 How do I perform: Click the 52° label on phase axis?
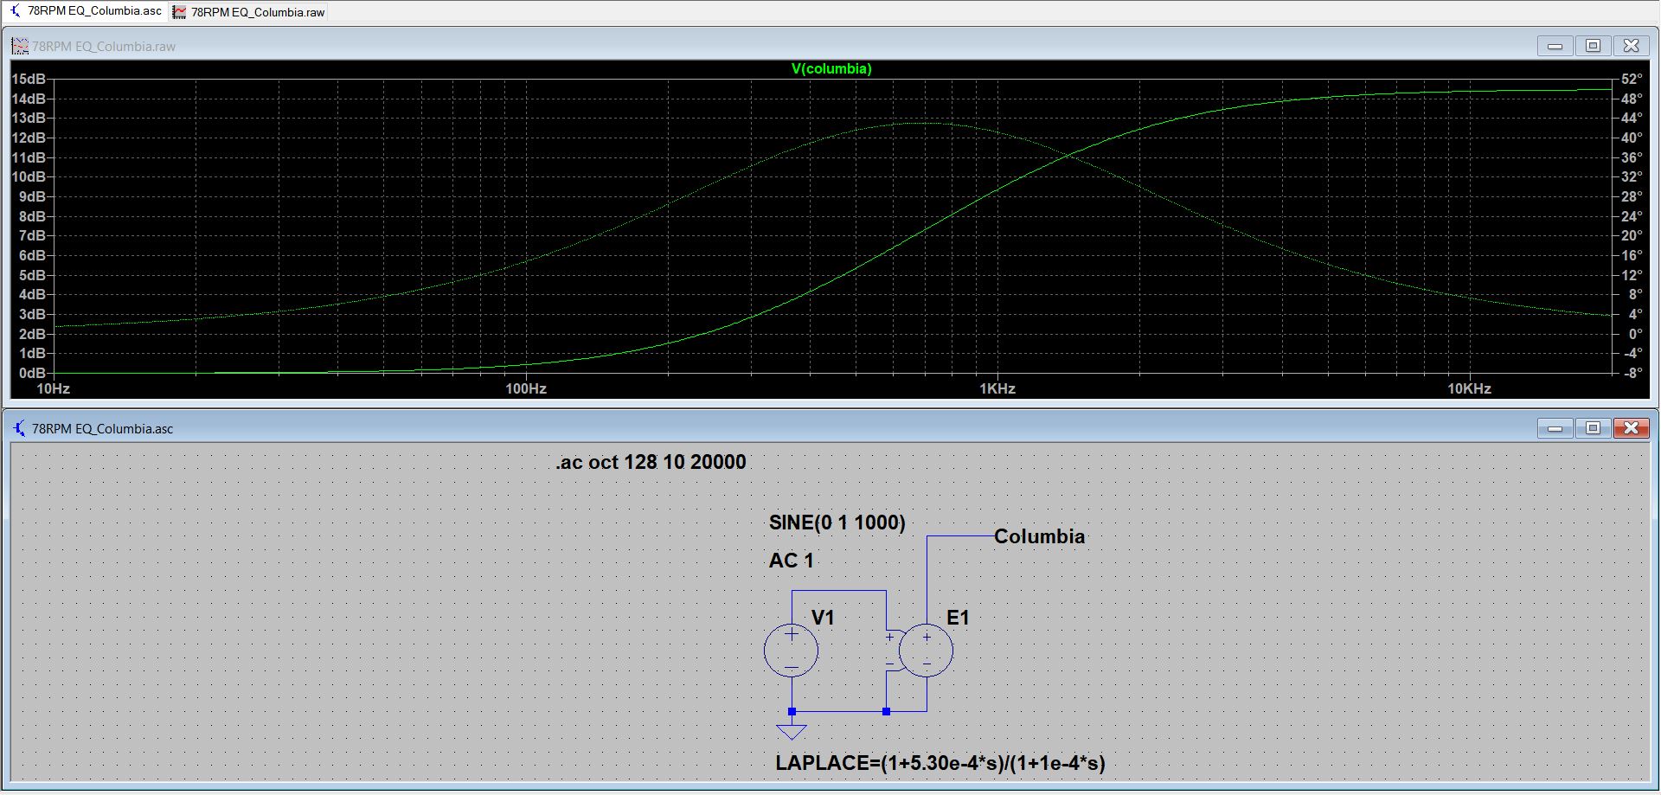coord(1632,79)
